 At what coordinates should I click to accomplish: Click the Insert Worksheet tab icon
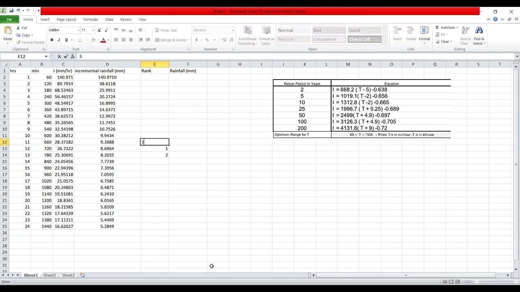point(82,275)
